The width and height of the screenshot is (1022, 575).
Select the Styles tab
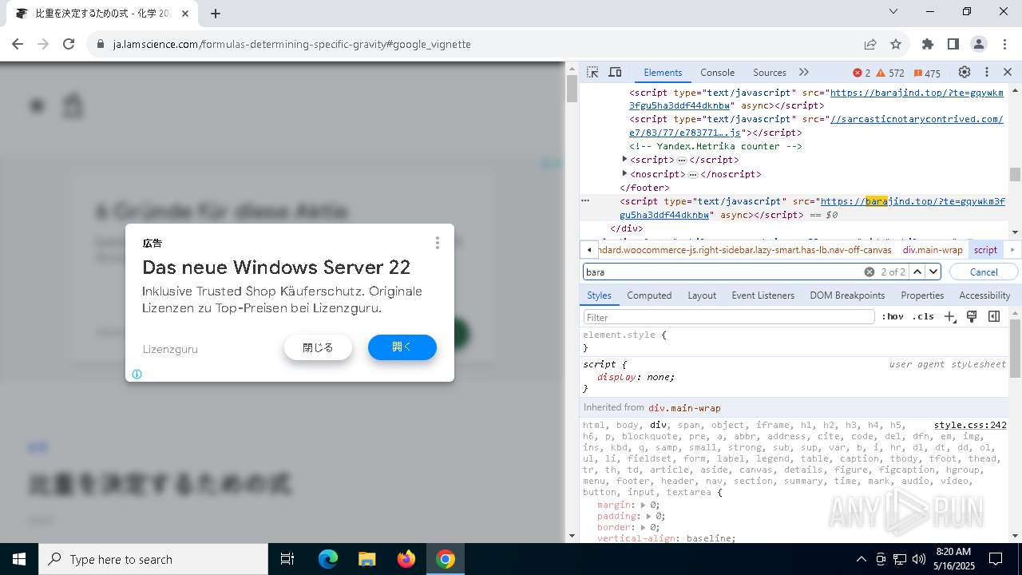pos(599,295)
